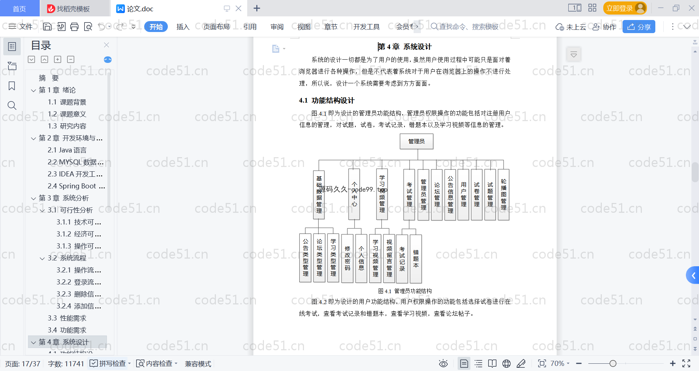Click the window layout switch icon in title bar

[574, 8]
